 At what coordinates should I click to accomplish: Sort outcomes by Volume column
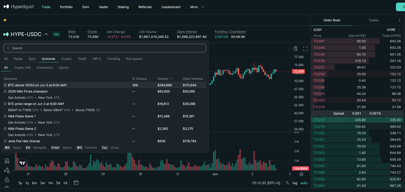tap(165, 79)
